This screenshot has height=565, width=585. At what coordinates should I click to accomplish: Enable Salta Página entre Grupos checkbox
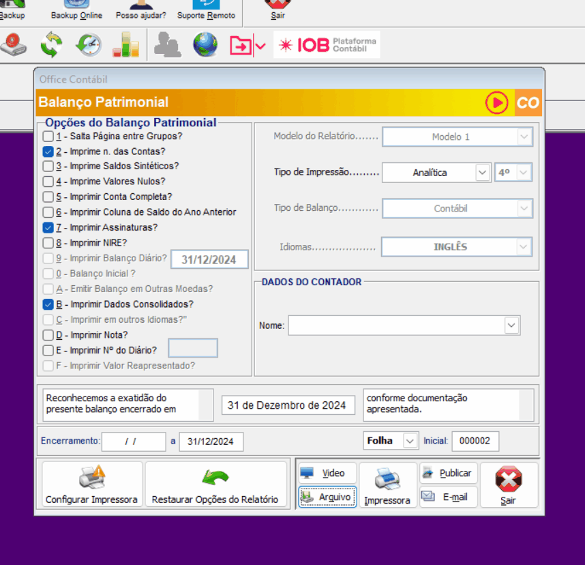pyautogui.click(x=48, y=136)
